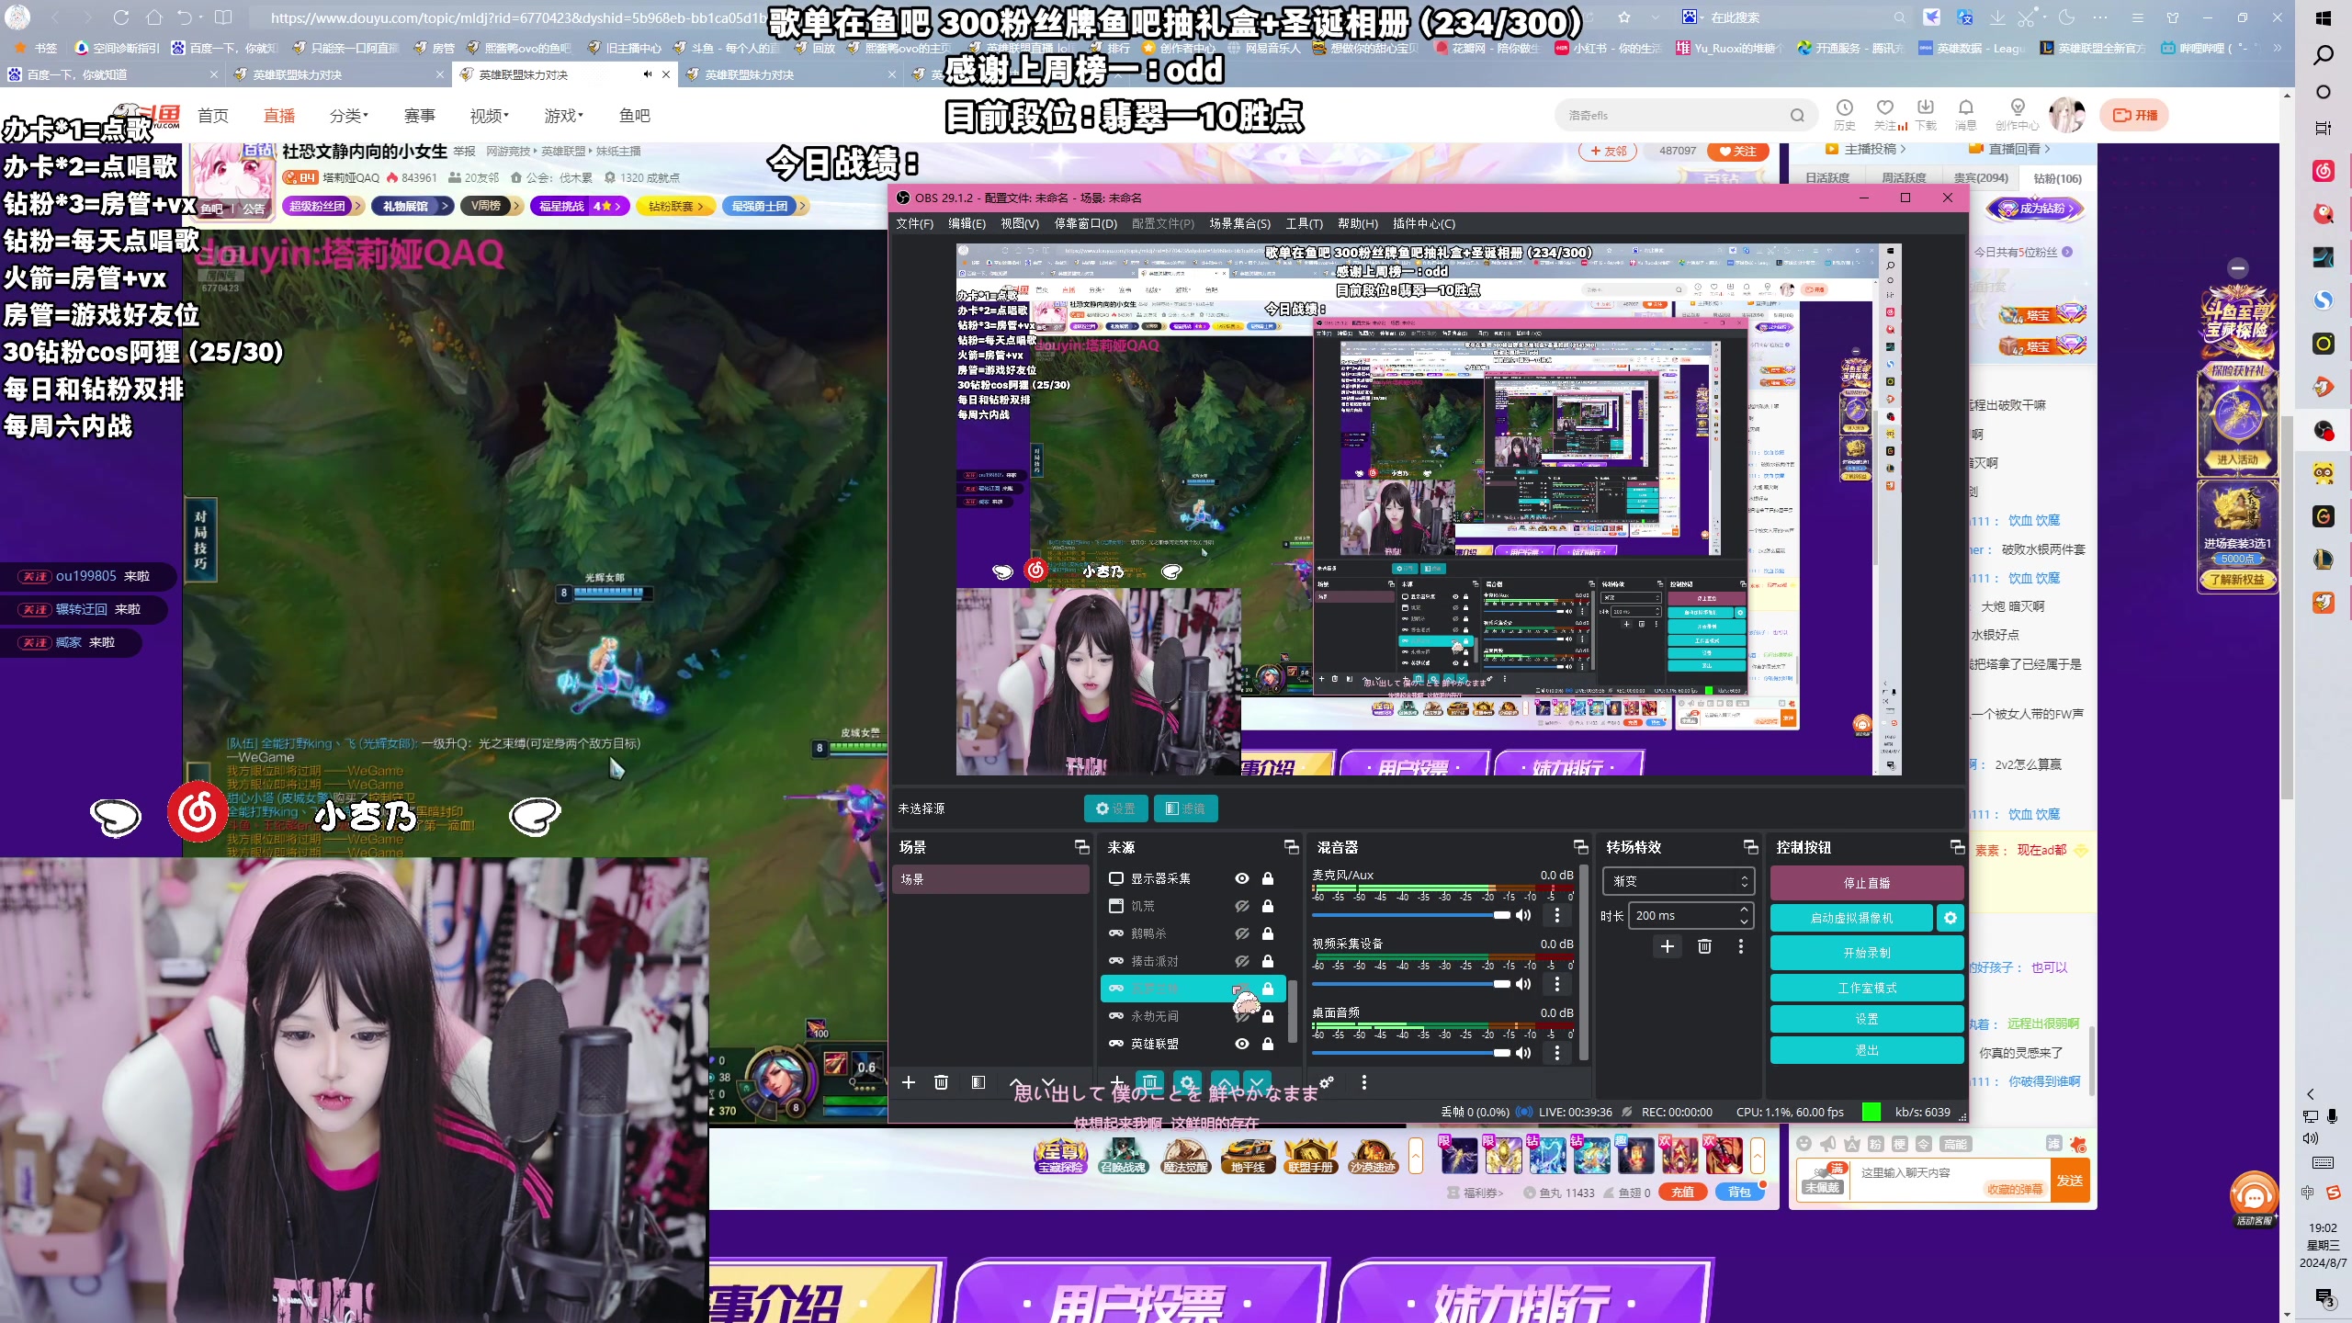The height and width of the screenshot is (1323, 2352).
Task: Undock the 来源 sources panel
Action: coord(1291,847)
